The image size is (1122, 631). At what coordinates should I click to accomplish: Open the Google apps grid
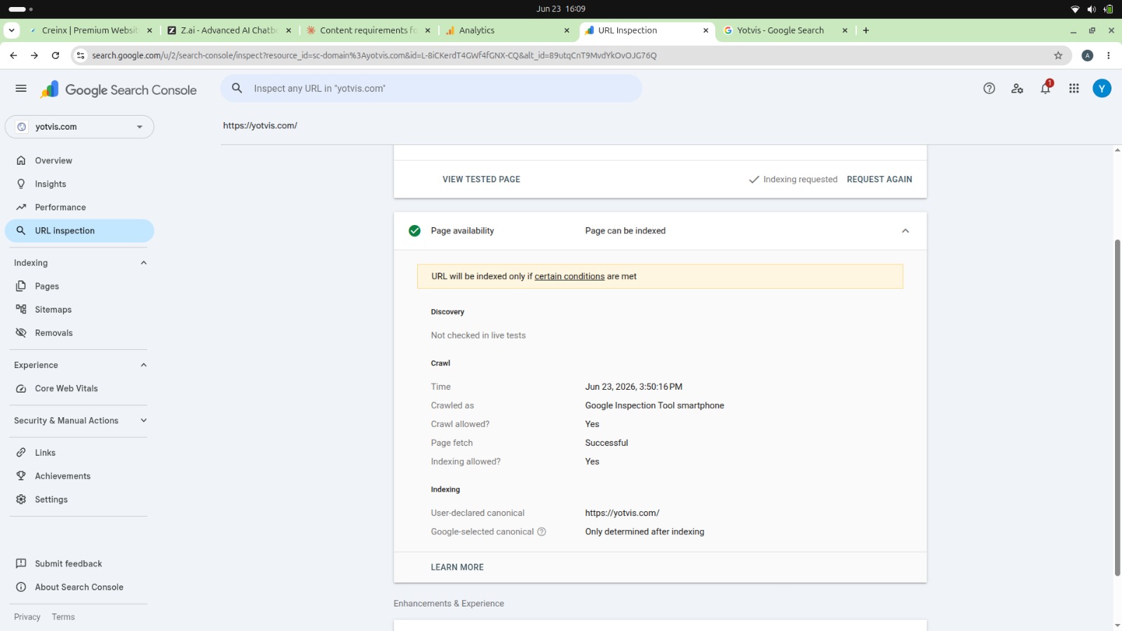1074,88
